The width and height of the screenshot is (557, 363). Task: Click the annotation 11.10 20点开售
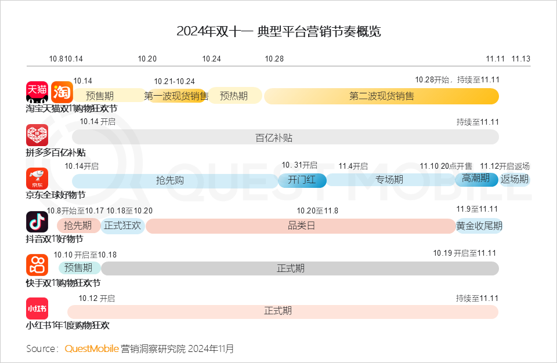point(446,166)
